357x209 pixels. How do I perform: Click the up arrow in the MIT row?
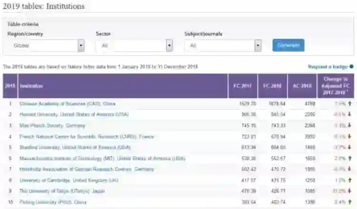pos(350,158)
